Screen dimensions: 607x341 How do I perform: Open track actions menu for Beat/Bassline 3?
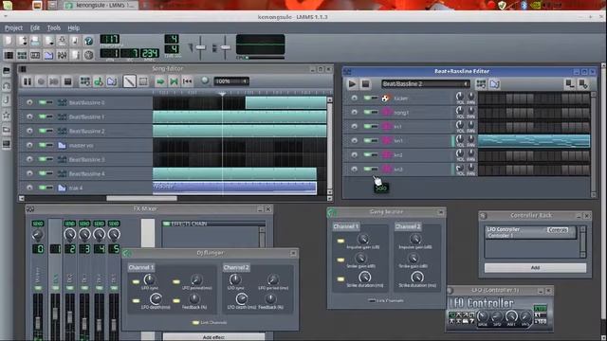click(x=29, y=159)
